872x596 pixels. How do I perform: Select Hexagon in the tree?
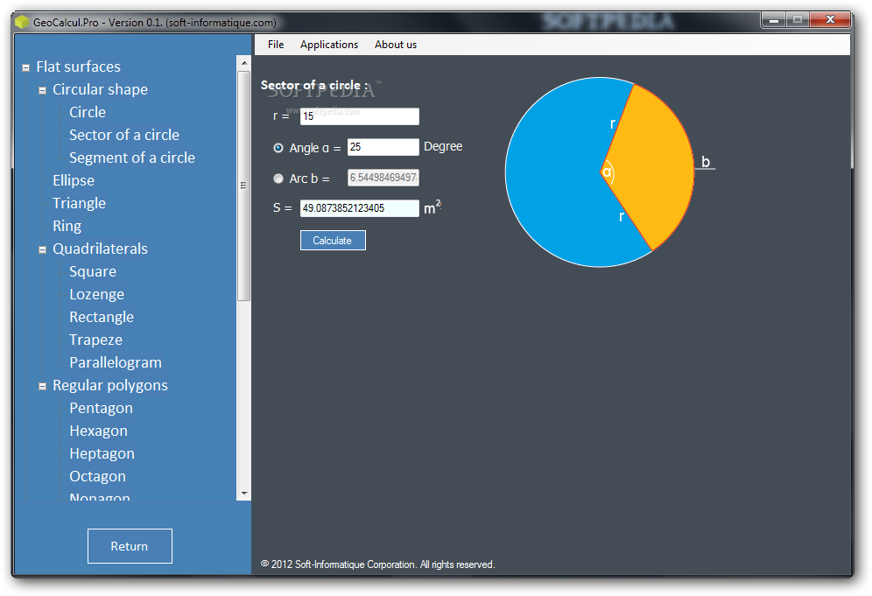point(98,431)
